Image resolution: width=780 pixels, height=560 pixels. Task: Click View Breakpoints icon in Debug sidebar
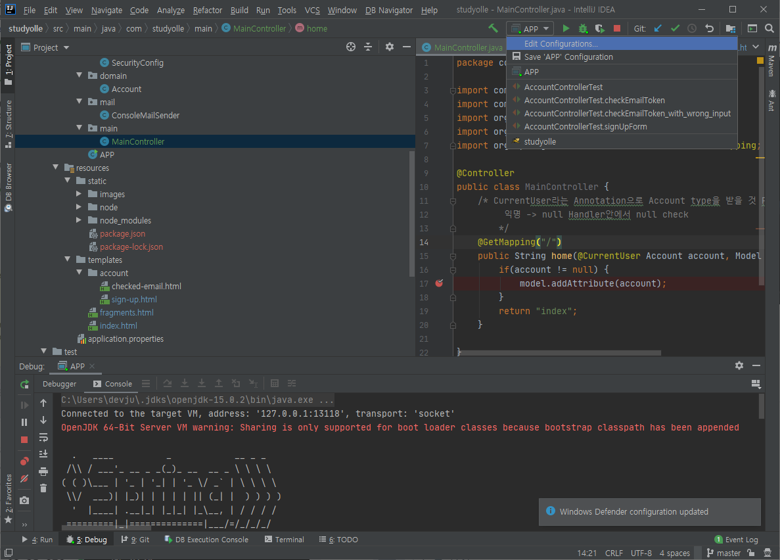coord(24,461)
